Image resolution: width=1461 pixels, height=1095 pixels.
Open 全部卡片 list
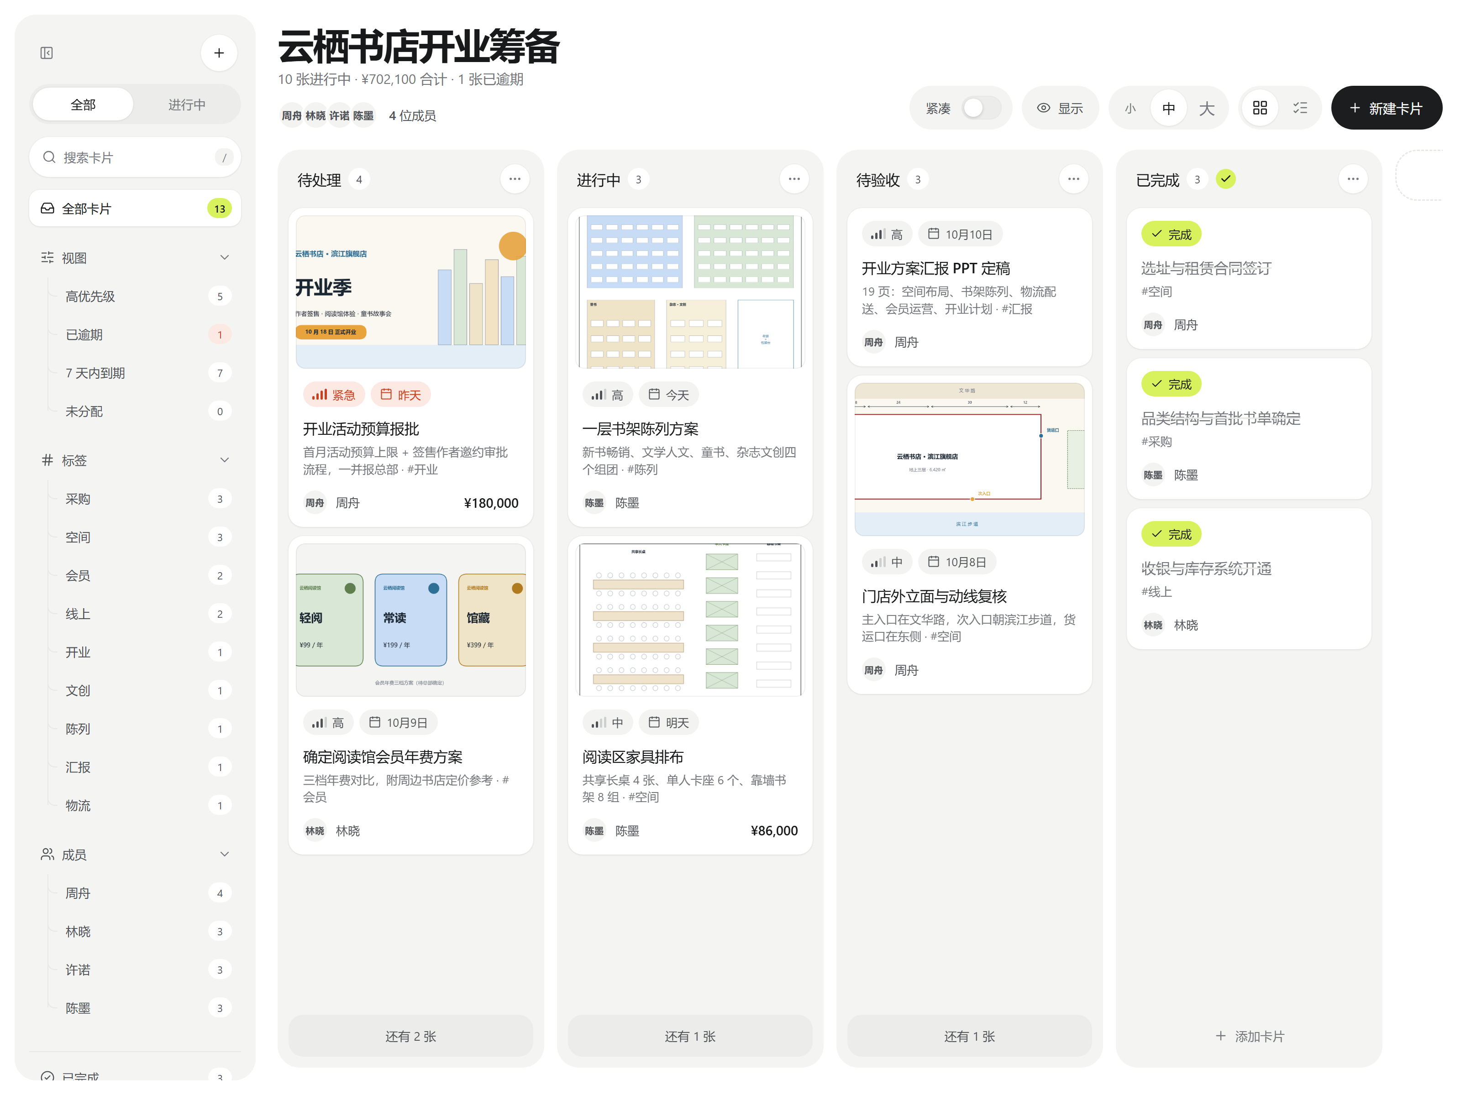click(x=135, y=209)
